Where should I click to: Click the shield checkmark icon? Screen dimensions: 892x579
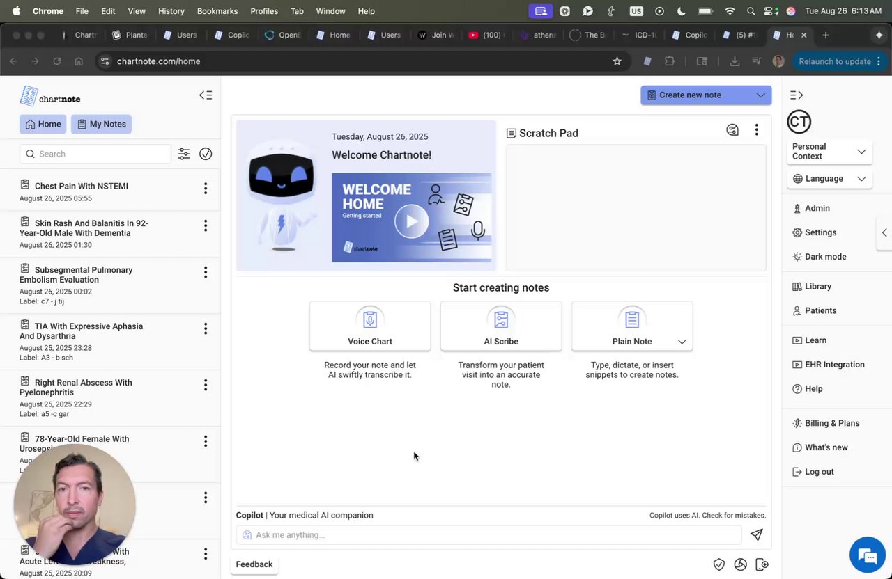click(719, 564)
